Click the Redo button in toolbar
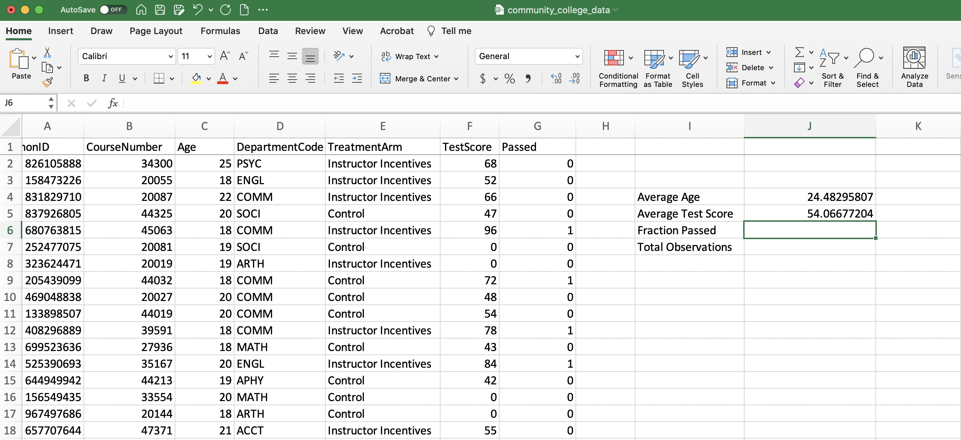Screen dimensions: 961x440 coord(225,10)
